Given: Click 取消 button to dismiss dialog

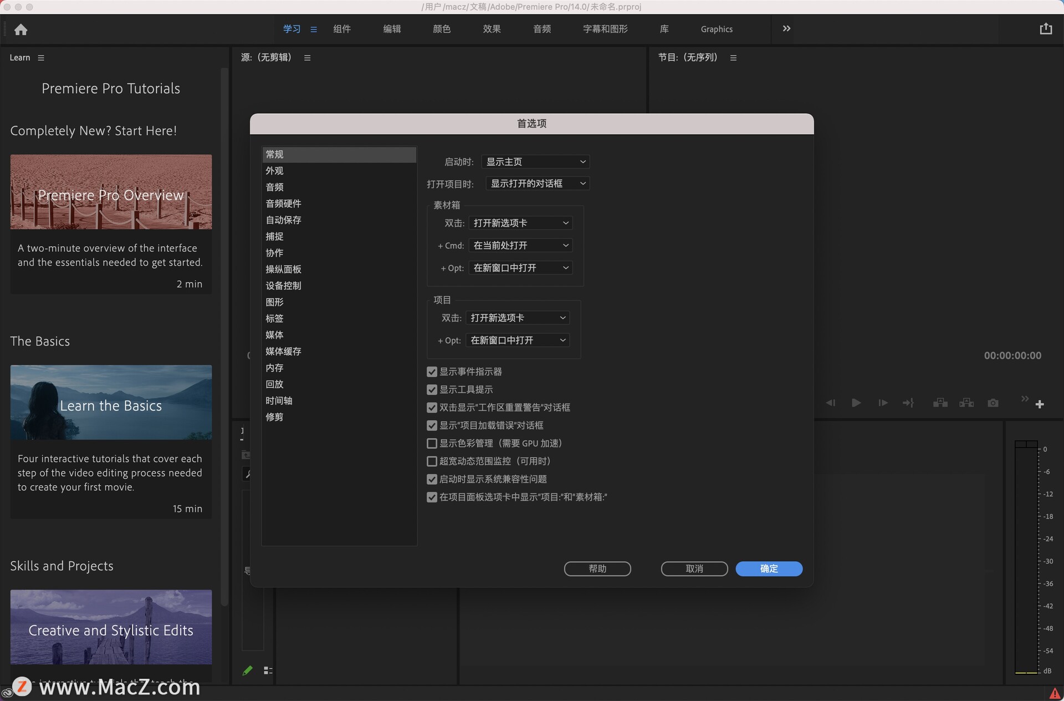Looking at the screenshot, I should [693, 568].
